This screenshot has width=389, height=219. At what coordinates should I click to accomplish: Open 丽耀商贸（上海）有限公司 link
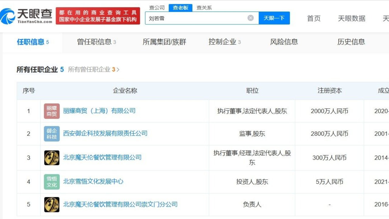coord(99,111)
